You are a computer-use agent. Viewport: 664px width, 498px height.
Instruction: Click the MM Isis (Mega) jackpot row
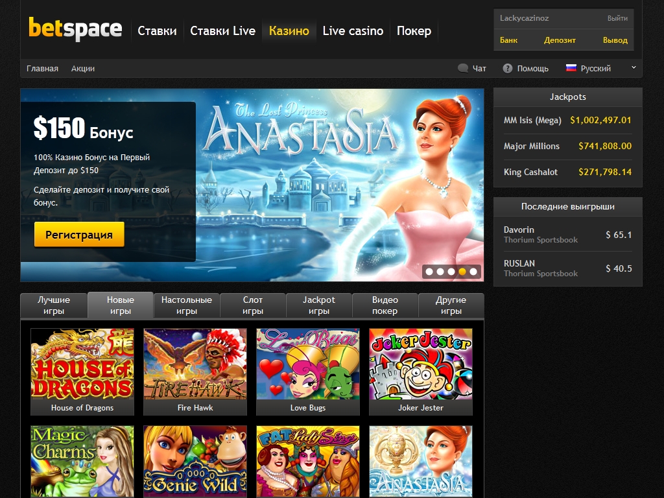click(x=567, y=120)
